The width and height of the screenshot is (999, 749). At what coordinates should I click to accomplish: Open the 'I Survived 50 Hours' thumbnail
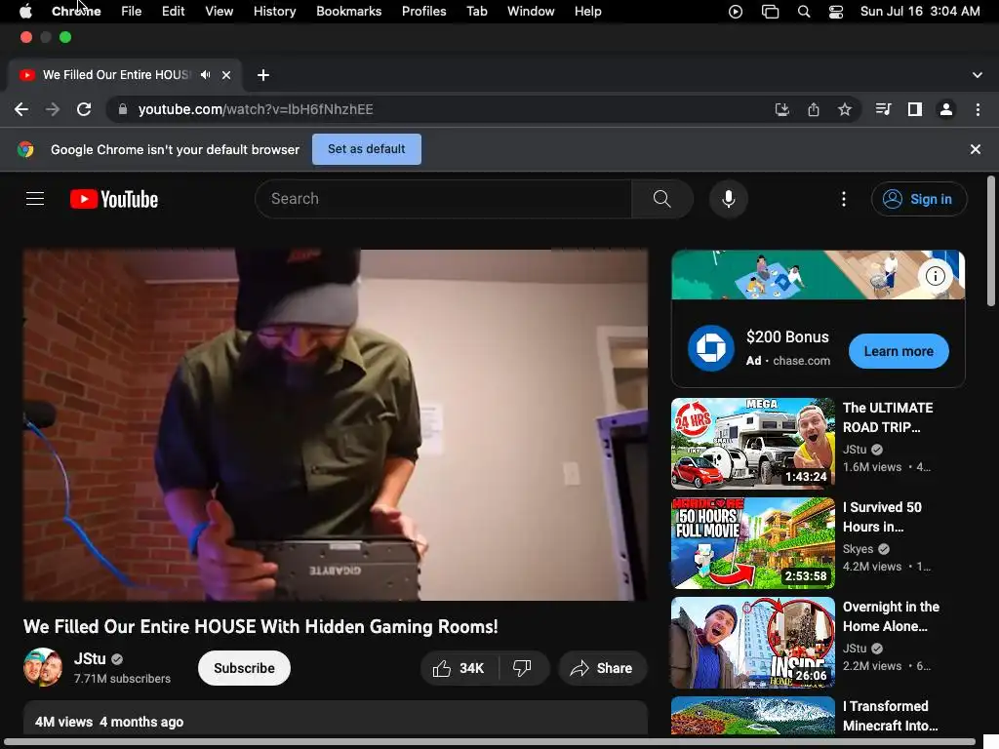click(752, 542)
